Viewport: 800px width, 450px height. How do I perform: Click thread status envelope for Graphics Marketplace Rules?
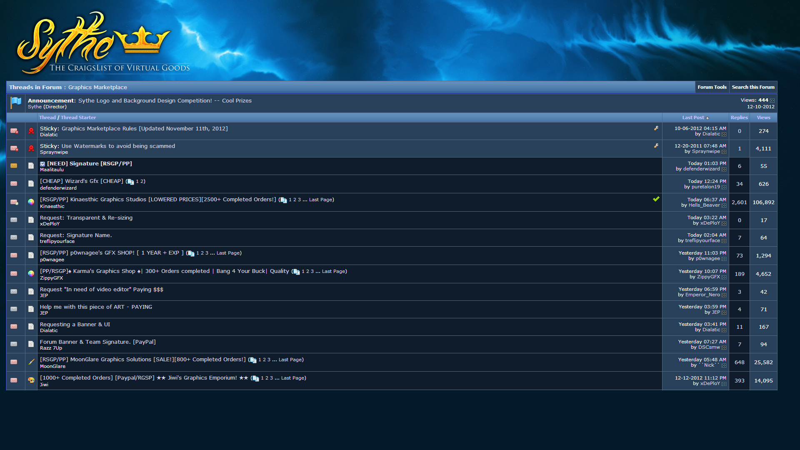pyautogui.click(x=14, y=131)
